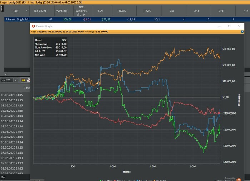Click the Hand 802 value in tooltip
The height and width of the screenshot is (181, 250).
[x=64, y=40]
